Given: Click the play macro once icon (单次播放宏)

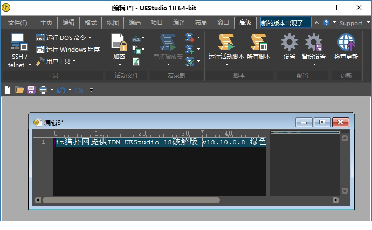Looking at the screenshot, I should (x=168, y=42).
